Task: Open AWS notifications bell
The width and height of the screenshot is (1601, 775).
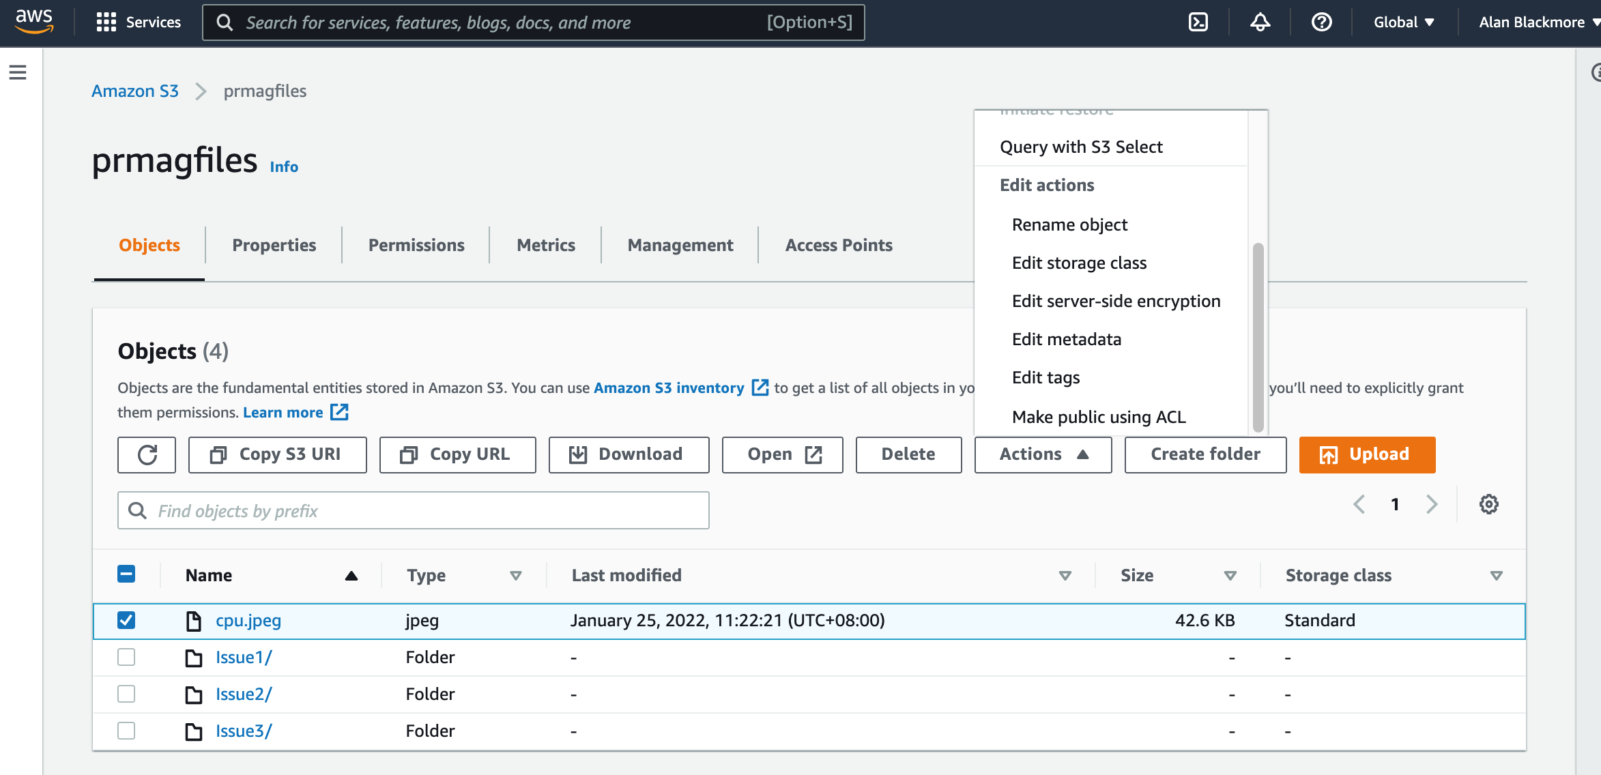Action: (1260, 22)
